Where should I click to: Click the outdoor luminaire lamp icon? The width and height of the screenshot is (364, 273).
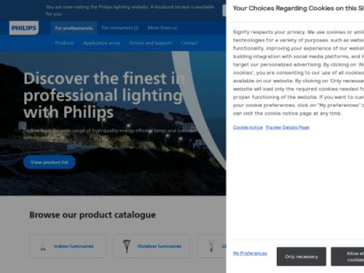click(127, 246)
